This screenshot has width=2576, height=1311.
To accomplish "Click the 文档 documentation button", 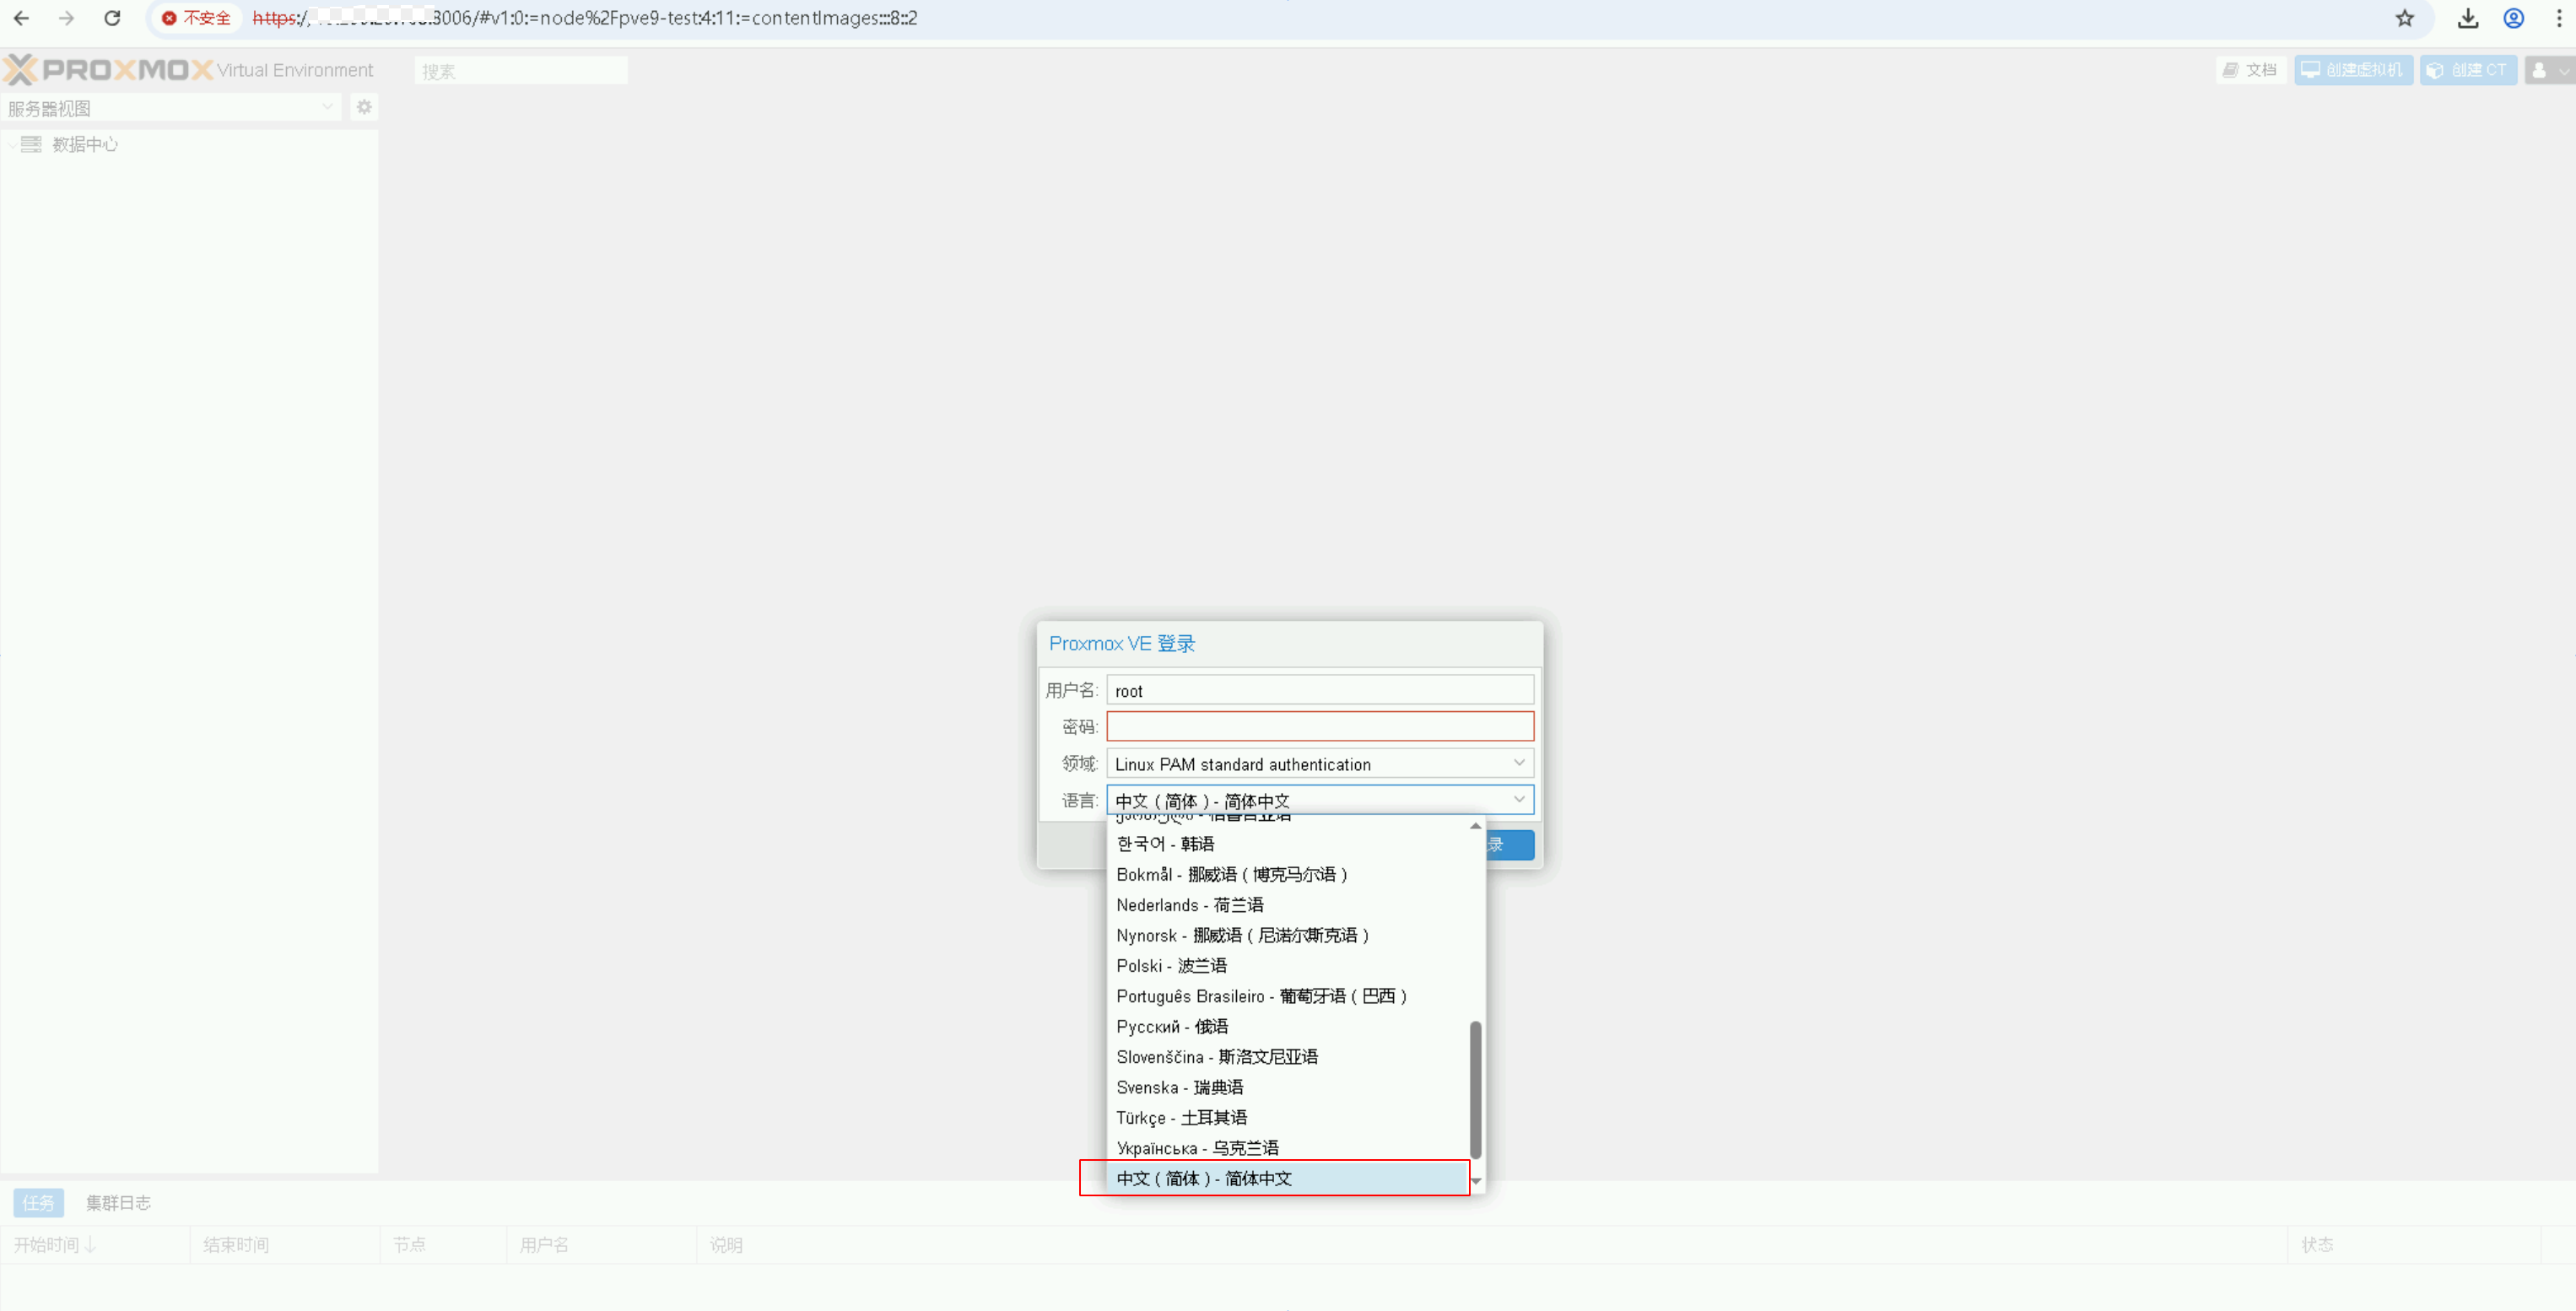I will click(x=2250, y=70).
